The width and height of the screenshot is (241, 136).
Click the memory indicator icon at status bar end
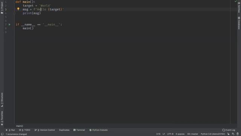pyautogui.click(x=238, y=134)
